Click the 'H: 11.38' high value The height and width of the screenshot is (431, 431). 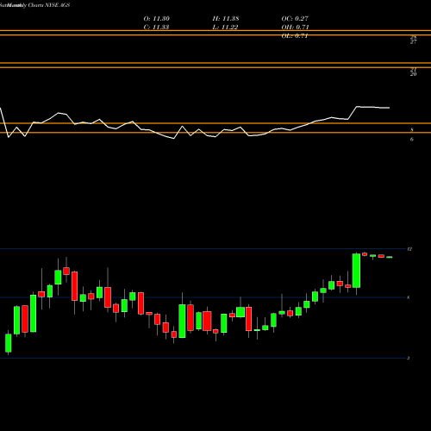click(226, 19)
